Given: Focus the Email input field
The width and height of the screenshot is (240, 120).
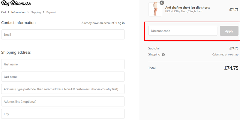Looking at the screenshot, I should click(63, 34).
